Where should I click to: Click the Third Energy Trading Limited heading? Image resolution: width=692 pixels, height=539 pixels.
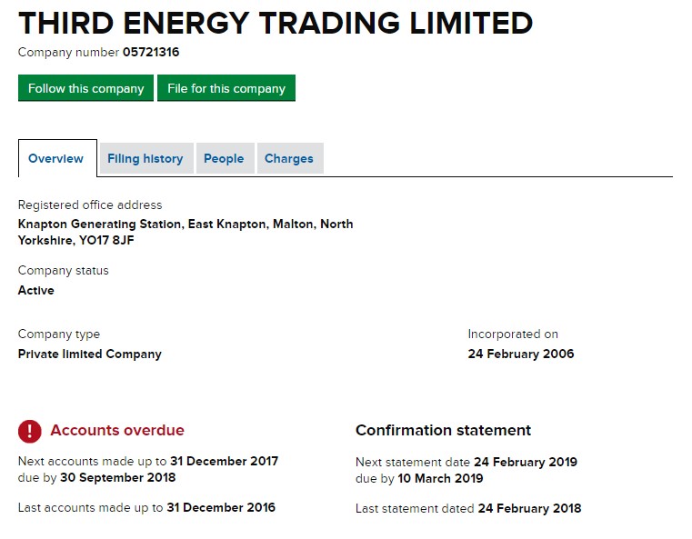tap(276, 23)
